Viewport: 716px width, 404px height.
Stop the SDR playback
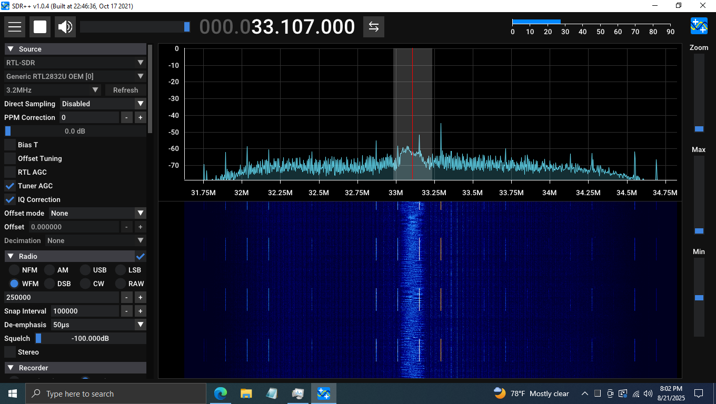coord(40,27)
